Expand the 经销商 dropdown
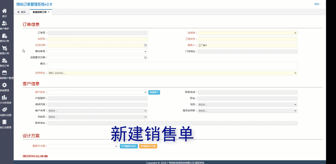The height and width of the screenshot is (164, 336). (x=295, y=33)
